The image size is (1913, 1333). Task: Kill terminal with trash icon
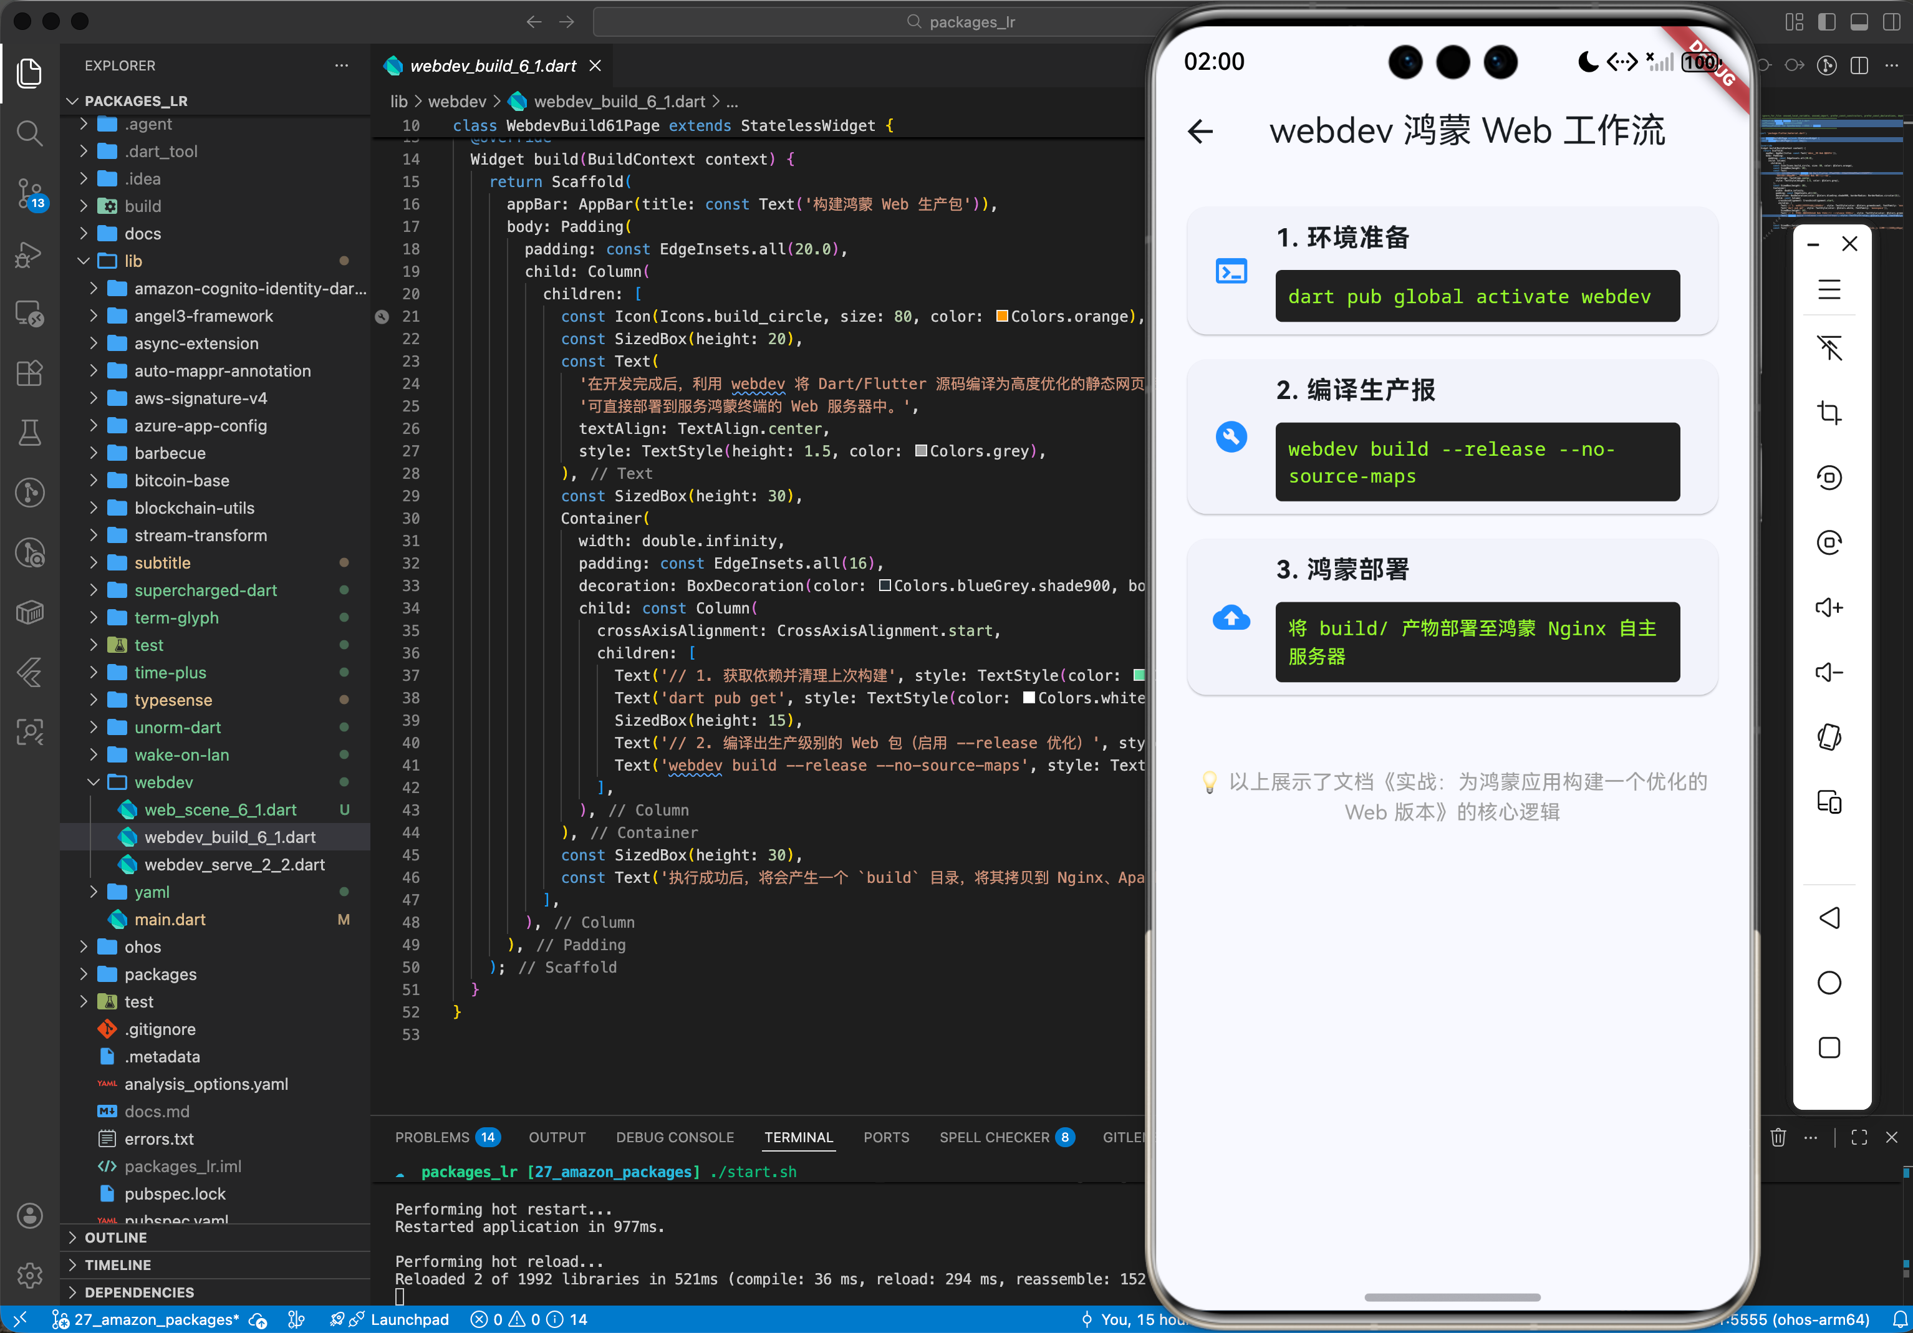[1778, 1137]
